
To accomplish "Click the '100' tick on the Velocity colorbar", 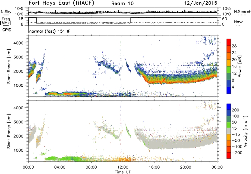I will pyautogui.click(x=236, y=116).
